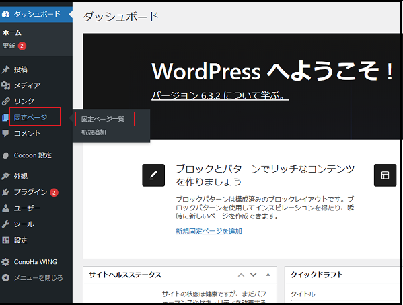The height and width of the screenshot is (305, 403).
Task: Click the sliders icon next to 設定
Action: 5,240
